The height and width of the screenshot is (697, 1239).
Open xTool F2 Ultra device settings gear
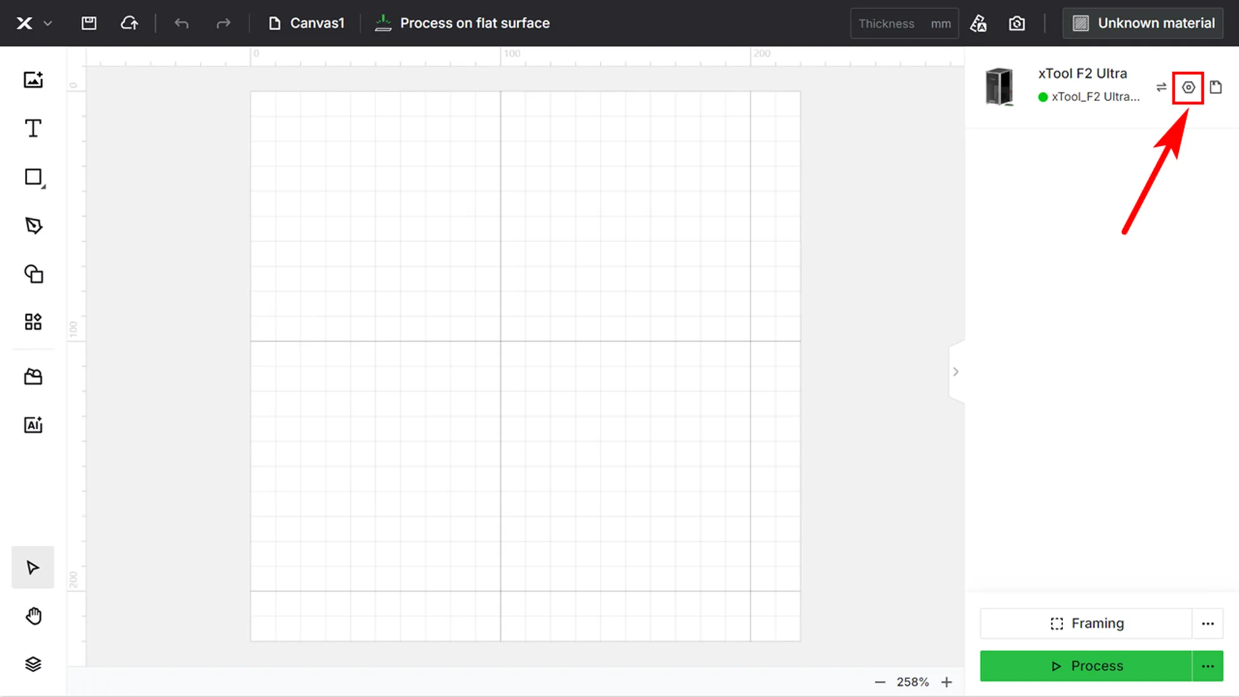1188,87
